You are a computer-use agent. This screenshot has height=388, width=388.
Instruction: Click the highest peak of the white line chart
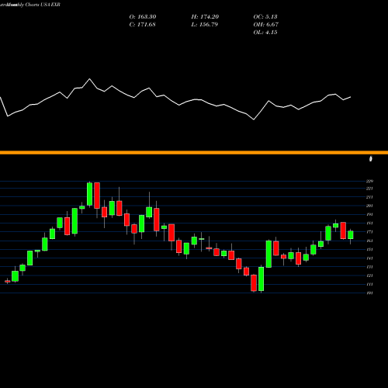tap(90, 79)
